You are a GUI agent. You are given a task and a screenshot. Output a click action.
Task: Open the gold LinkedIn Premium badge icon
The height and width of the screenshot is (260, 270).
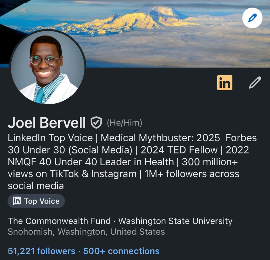(x=225, y=83)
